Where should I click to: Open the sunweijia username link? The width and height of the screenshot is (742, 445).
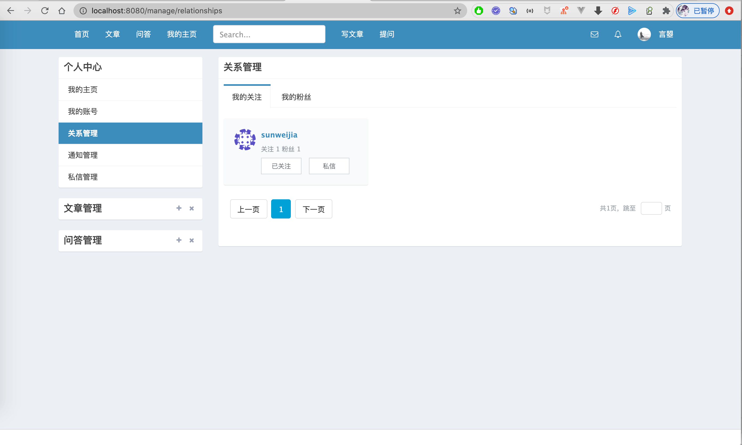279,135
